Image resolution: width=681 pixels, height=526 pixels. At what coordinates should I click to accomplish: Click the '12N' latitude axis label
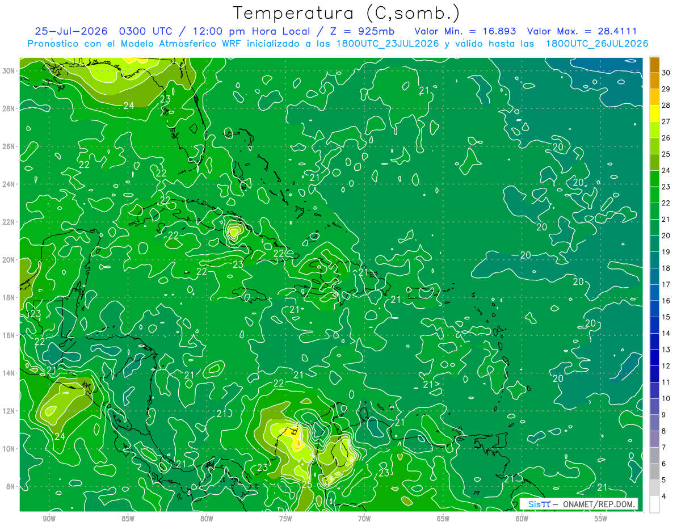(x=10, y=411)
